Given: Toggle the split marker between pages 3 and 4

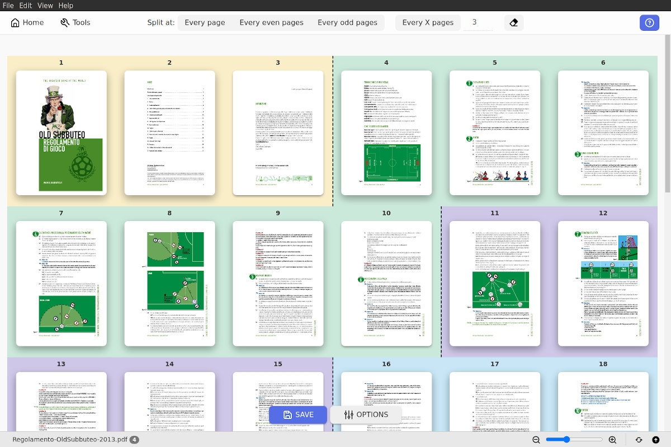Looking at the screenshot, I should [333, 131].
